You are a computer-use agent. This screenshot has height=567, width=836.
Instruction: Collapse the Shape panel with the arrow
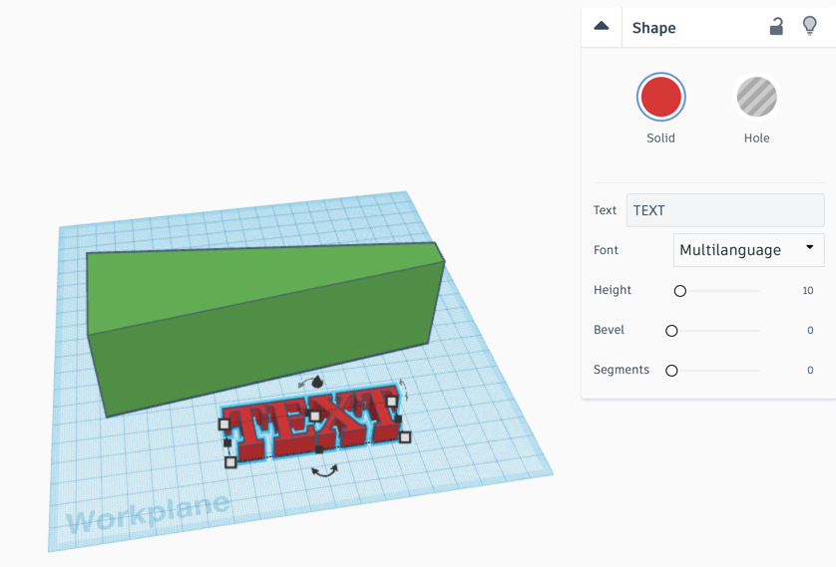tap(602, 27)
